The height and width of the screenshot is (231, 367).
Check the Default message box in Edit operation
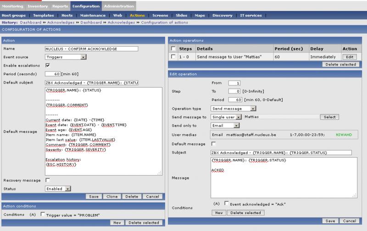pyautogui.click(x=214, y=143)
